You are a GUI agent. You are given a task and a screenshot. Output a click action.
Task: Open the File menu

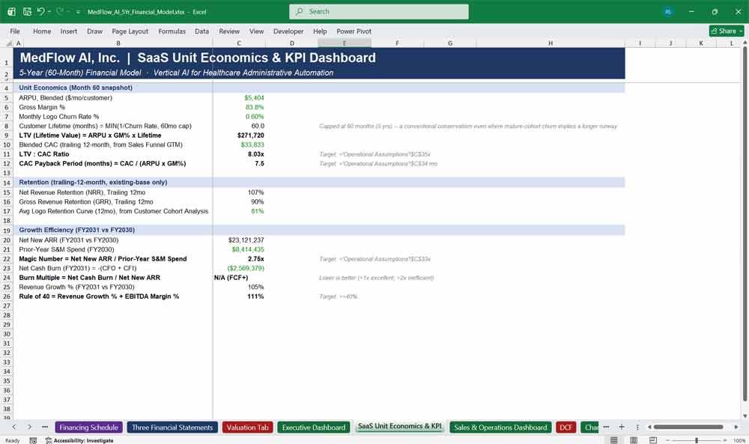coord(15,31)
